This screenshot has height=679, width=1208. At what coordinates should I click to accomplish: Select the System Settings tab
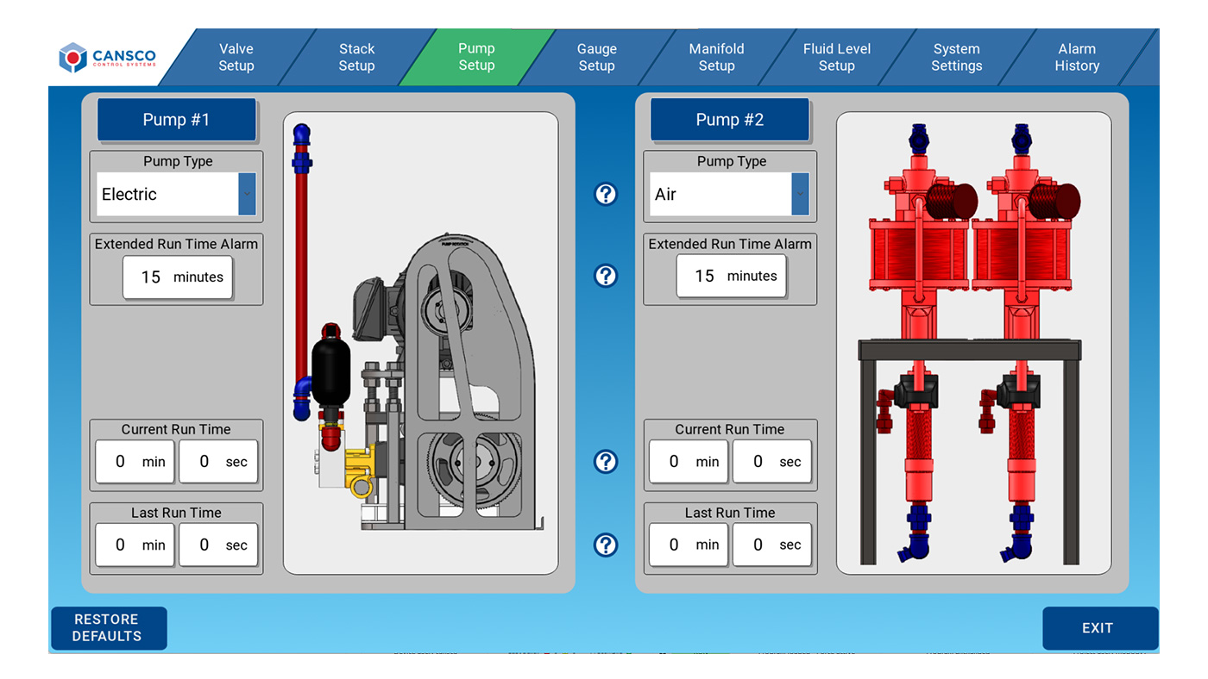(x=956, y=57)
